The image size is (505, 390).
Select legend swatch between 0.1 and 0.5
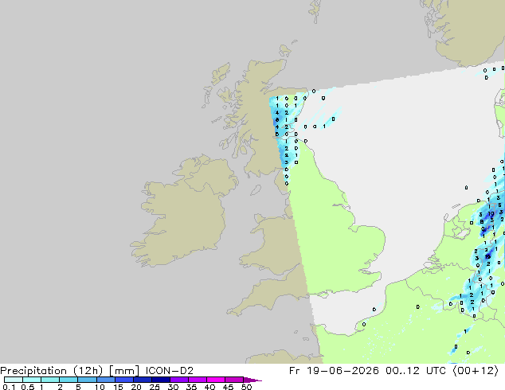14,380
